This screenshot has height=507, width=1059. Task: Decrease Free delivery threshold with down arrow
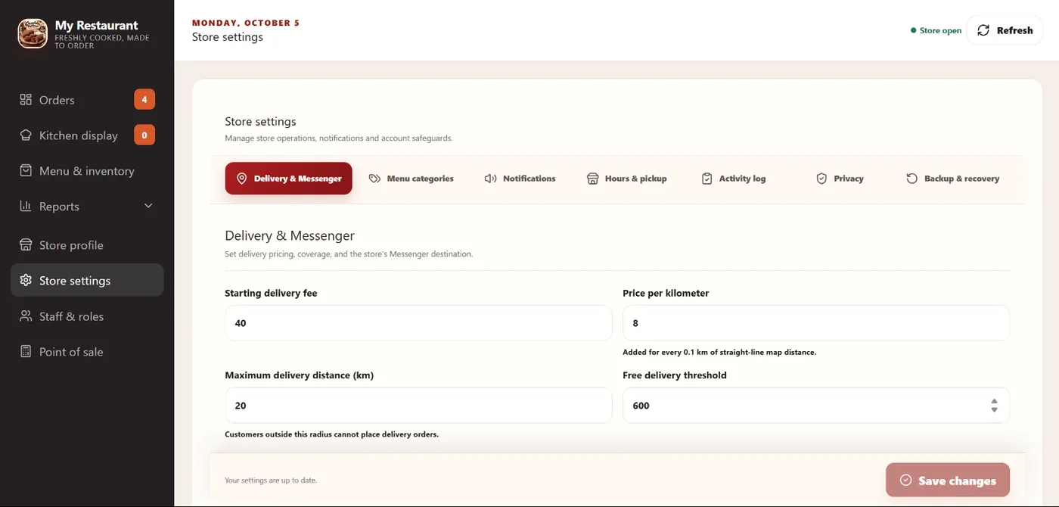click(x=994, y=410)
